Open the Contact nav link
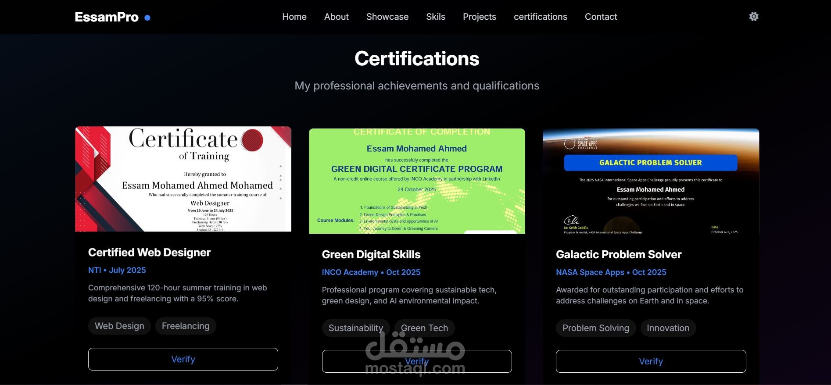This screenshot has width=831, height=385. click(x=601, y=17)
